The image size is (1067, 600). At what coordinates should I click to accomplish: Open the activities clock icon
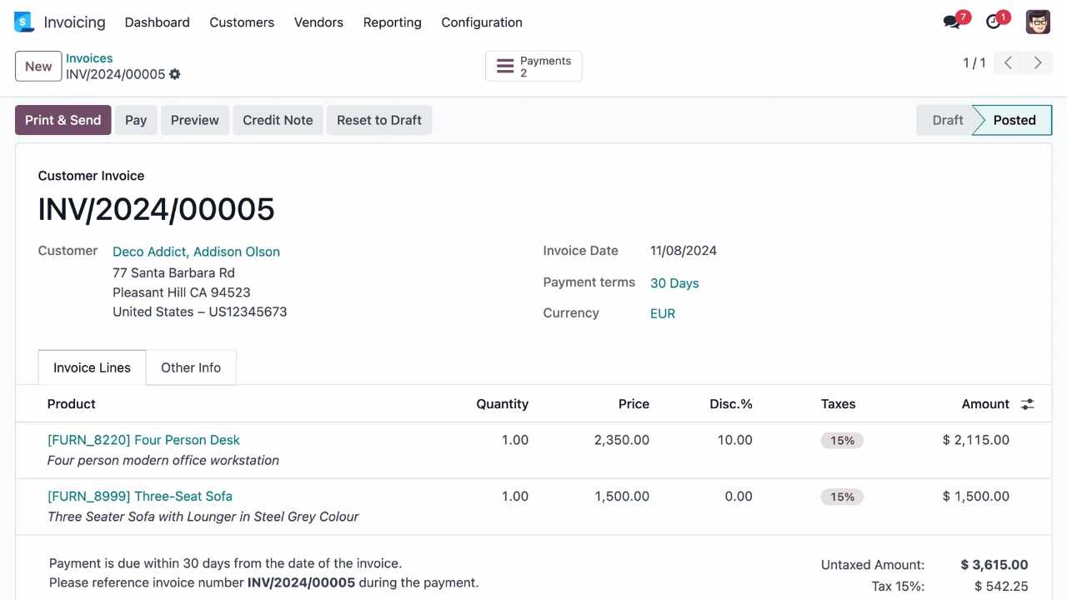click(x=994, y=22)
